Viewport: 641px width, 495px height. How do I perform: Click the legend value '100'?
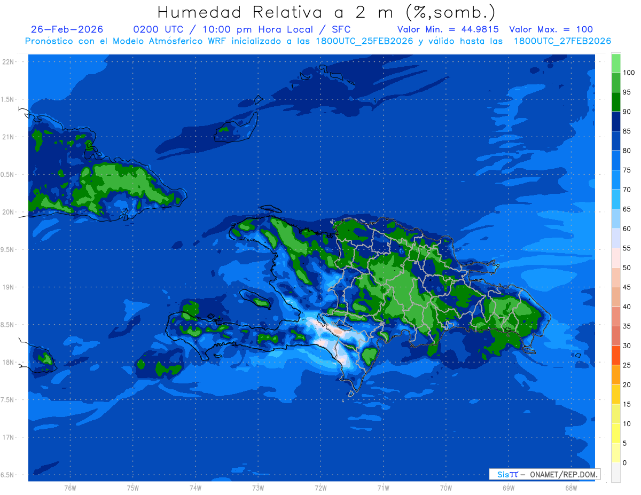[628, 73]
